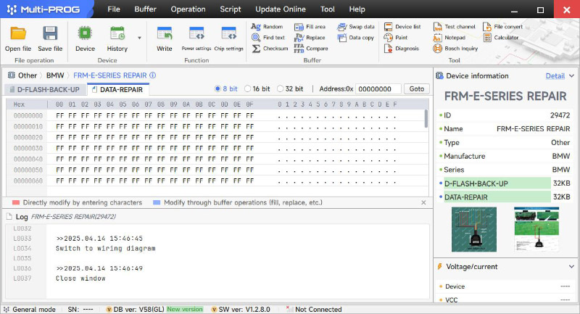This screenshot has height=314, width=580.
Task: Click the Write function icon
Action: tap(165, 34)
